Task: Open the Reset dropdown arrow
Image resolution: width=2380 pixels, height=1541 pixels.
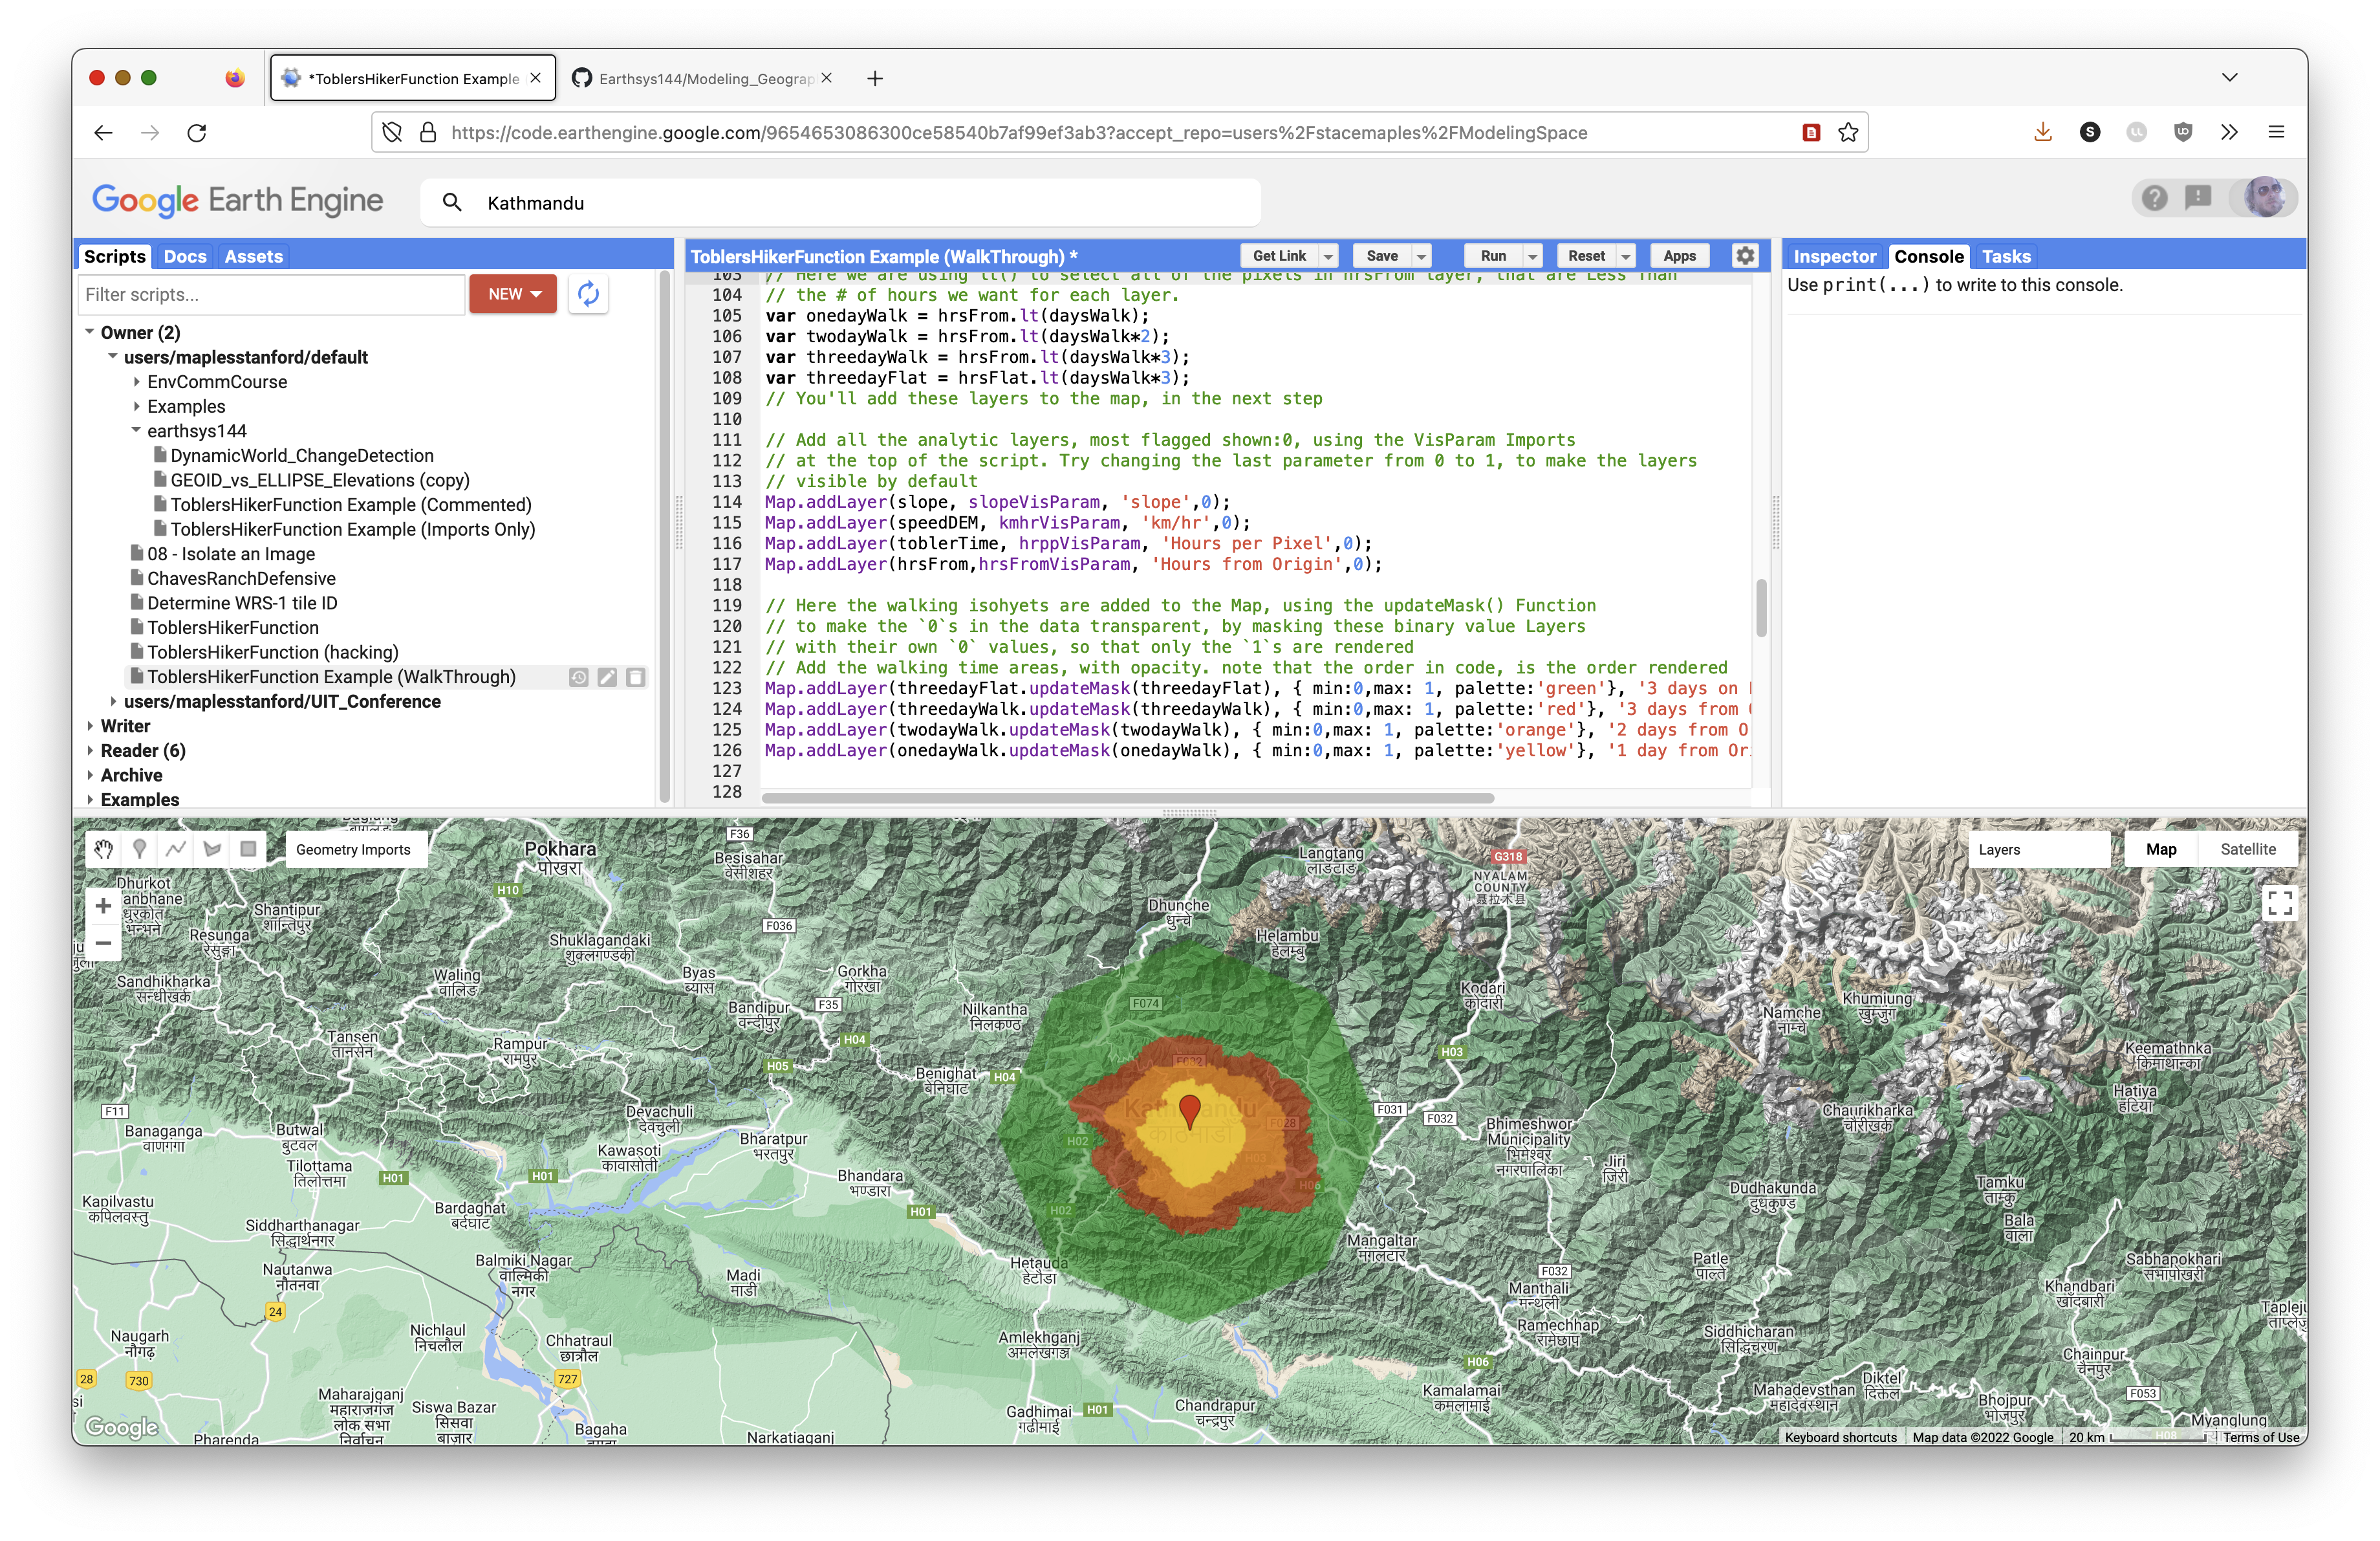Action: 1626,257
